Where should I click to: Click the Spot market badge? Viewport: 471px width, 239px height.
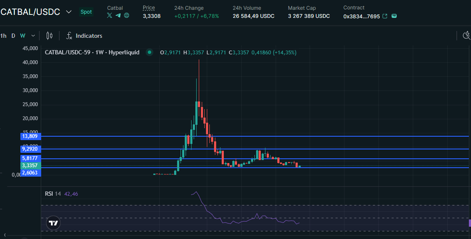(x=86, y=12)
